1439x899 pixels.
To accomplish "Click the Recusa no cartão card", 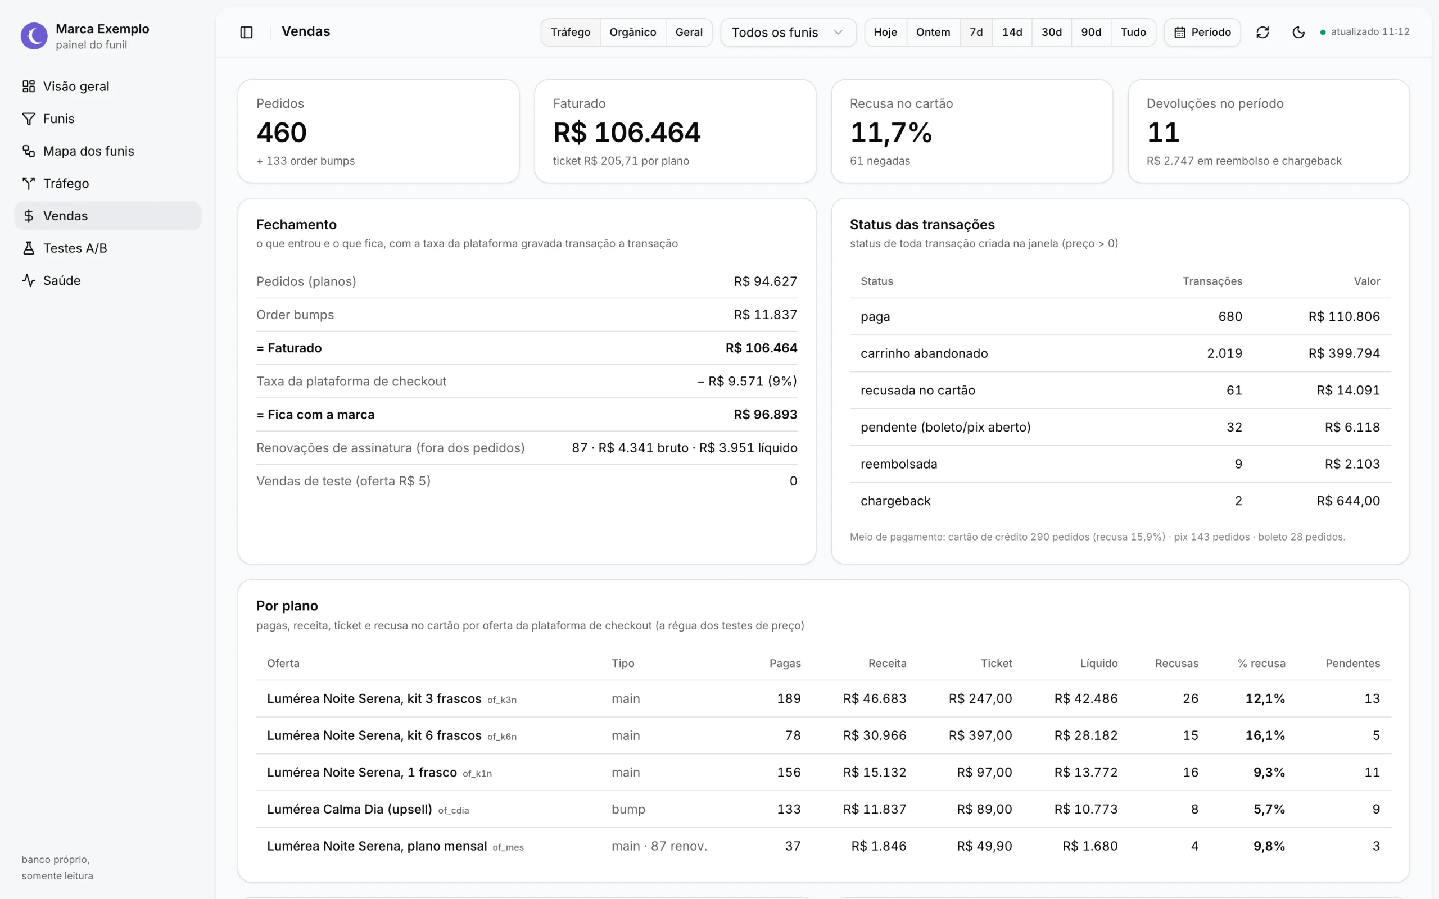I will [x=972, y=131].
